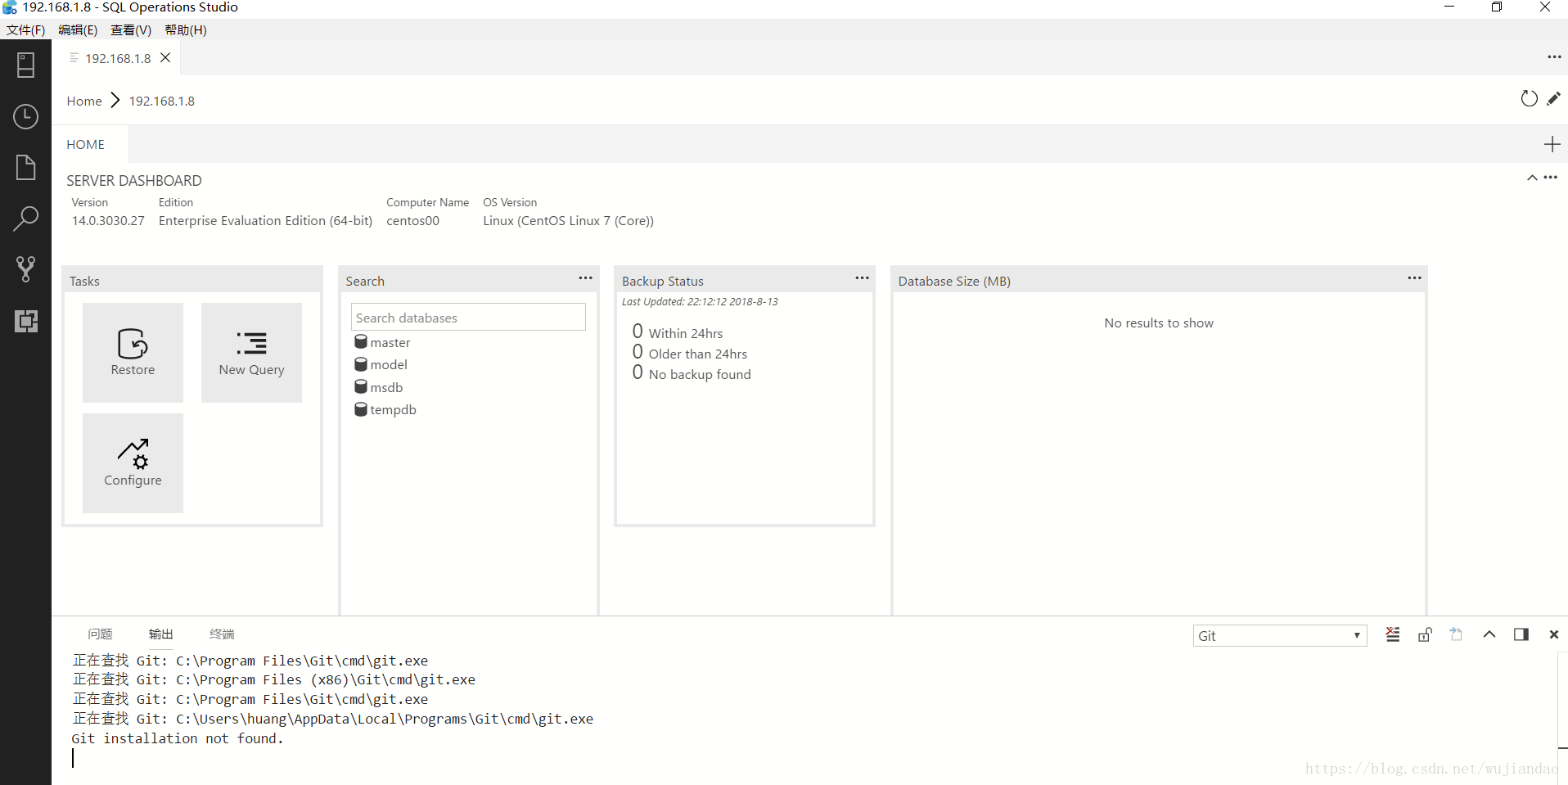
Task: Click 'Enterprise Evaluation Edition (64-bit)' value
Action: point(265,221)
